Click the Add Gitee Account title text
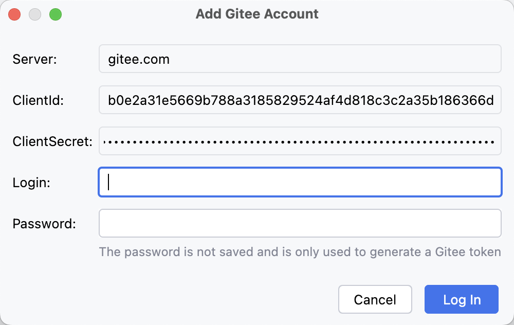514x325 pixels. (257, 14)
